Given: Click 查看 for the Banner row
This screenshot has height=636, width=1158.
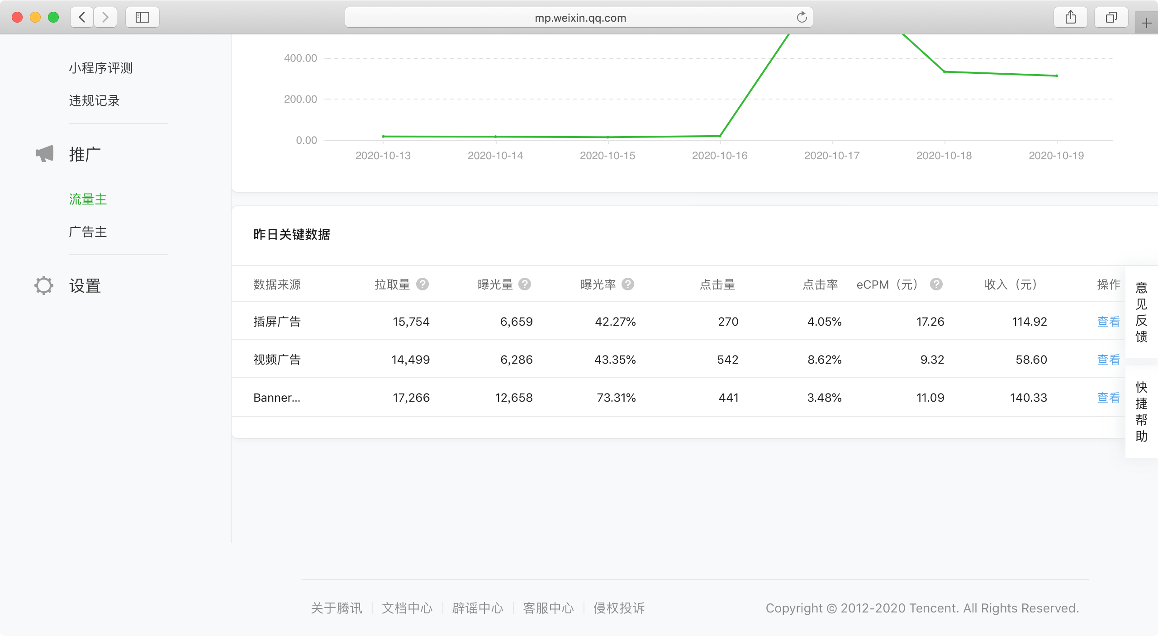Looking at the screenshot, I should (x=1108, y=398).
